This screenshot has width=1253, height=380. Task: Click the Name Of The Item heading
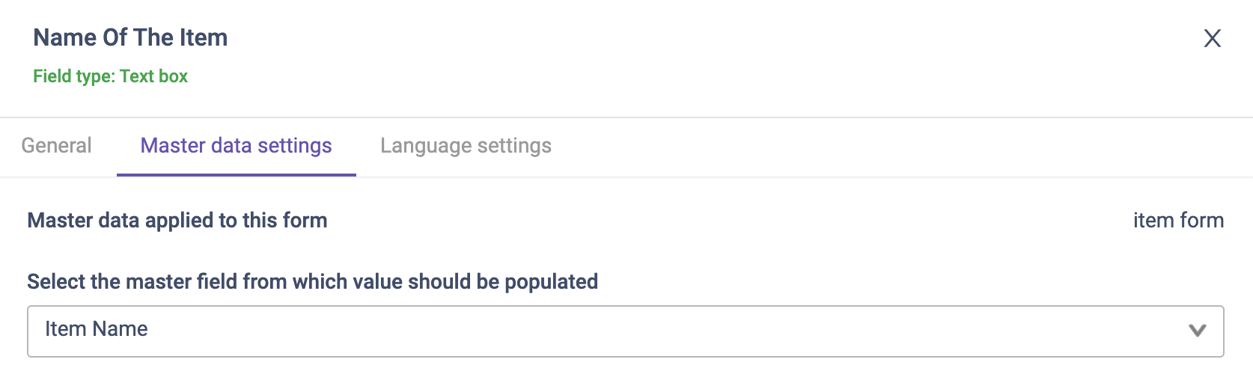(x=130, y=37)
